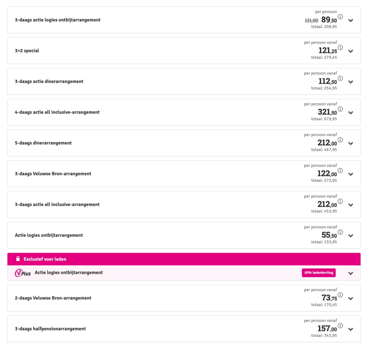Image resolution: width=368 pixels, height=348 pixels.
Task: Click the VPlus logo icon
Action: pyautogui.click(x=23, y=273)
